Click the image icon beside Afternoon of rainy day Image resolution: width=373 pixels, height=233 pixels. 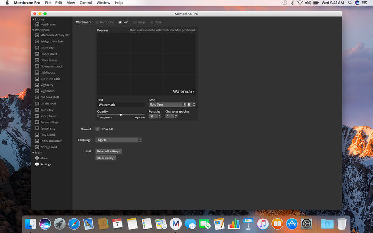(37, 35)
